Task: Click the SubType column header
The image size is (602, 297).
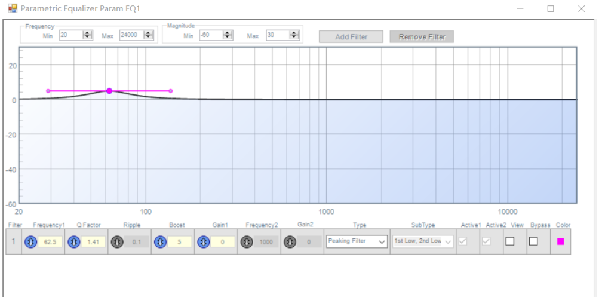Action: click(x=423, y=225)
